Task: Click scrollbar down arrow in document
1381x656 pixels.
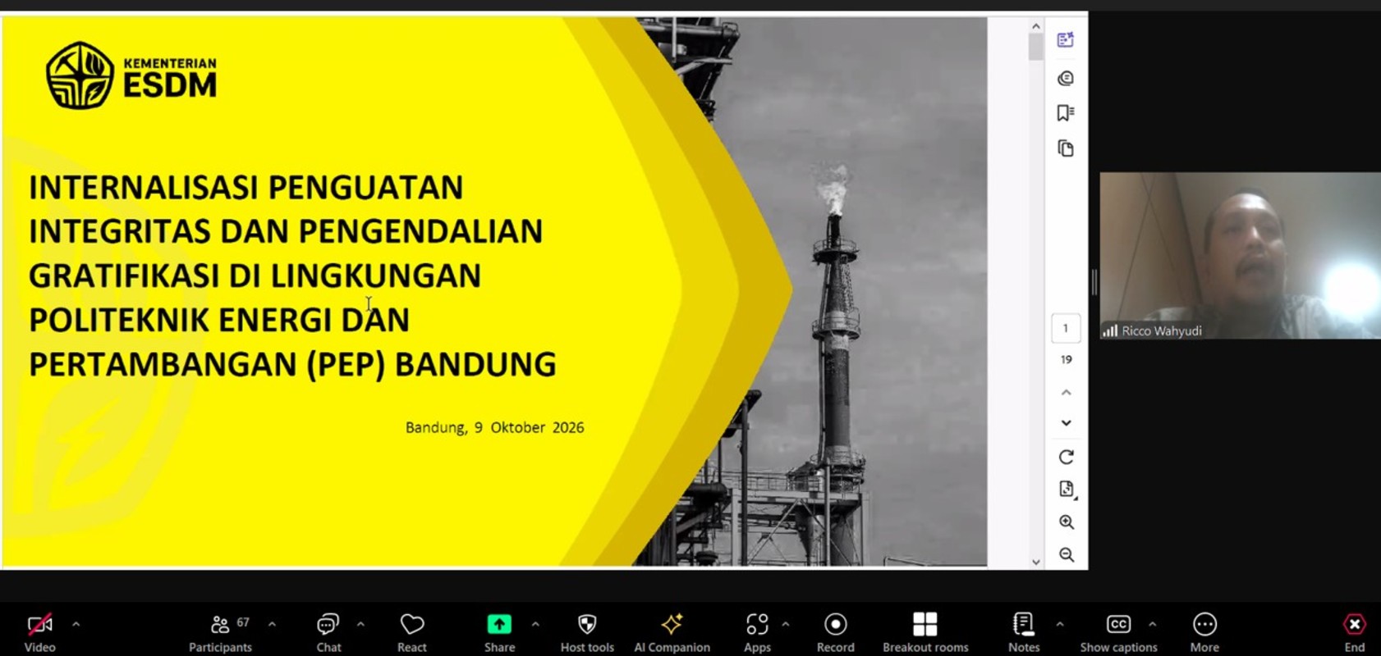Action: (1036, 562)
